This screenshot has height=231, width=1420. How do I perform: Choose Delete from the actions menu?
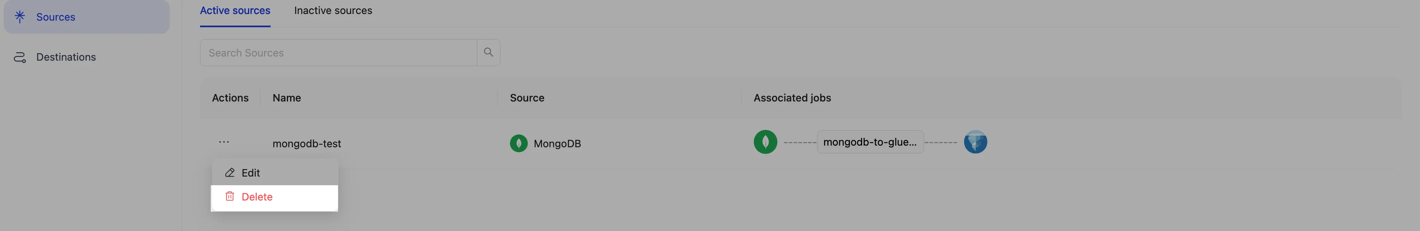(x=257, y=197)
